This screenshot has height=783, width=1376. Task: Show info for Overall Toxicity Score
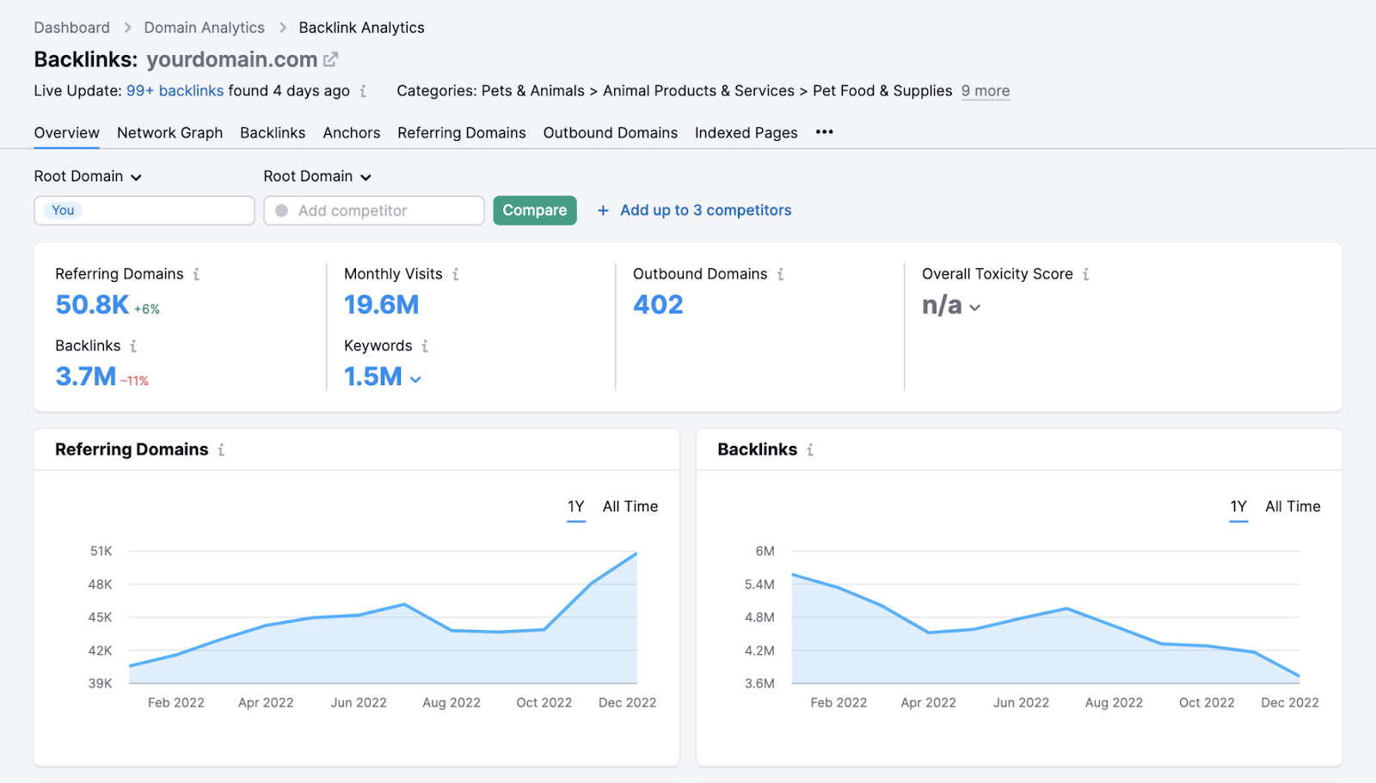coord(1086,274)
